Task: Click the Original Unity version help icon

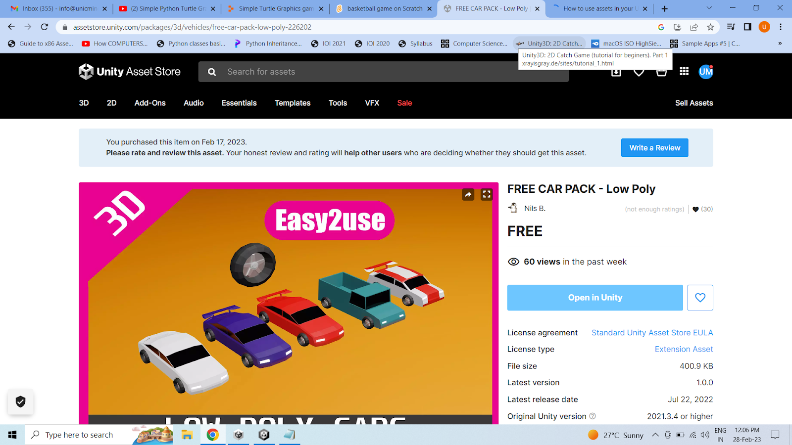Action: [593, 416]
